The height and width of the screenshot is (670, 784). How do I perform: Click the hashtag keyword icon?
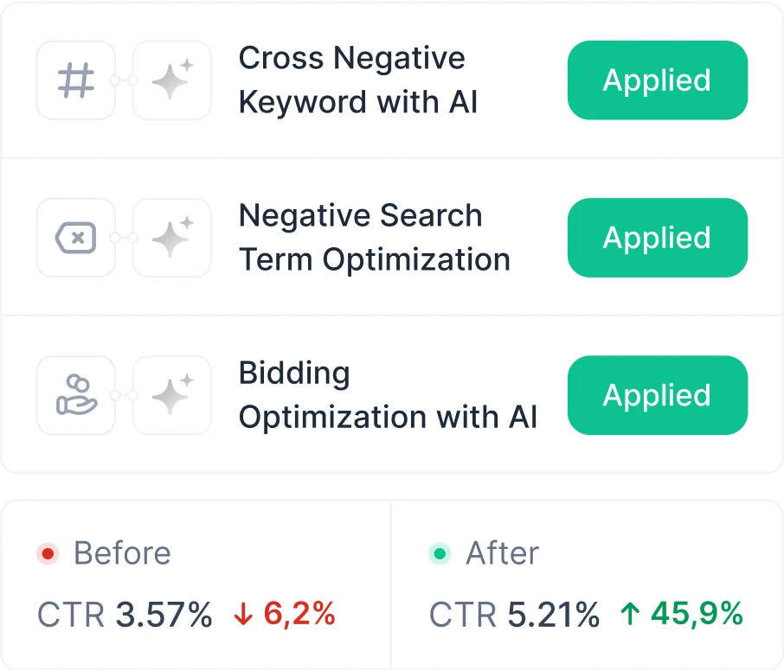pyautogui.click(x=76, y=80)
